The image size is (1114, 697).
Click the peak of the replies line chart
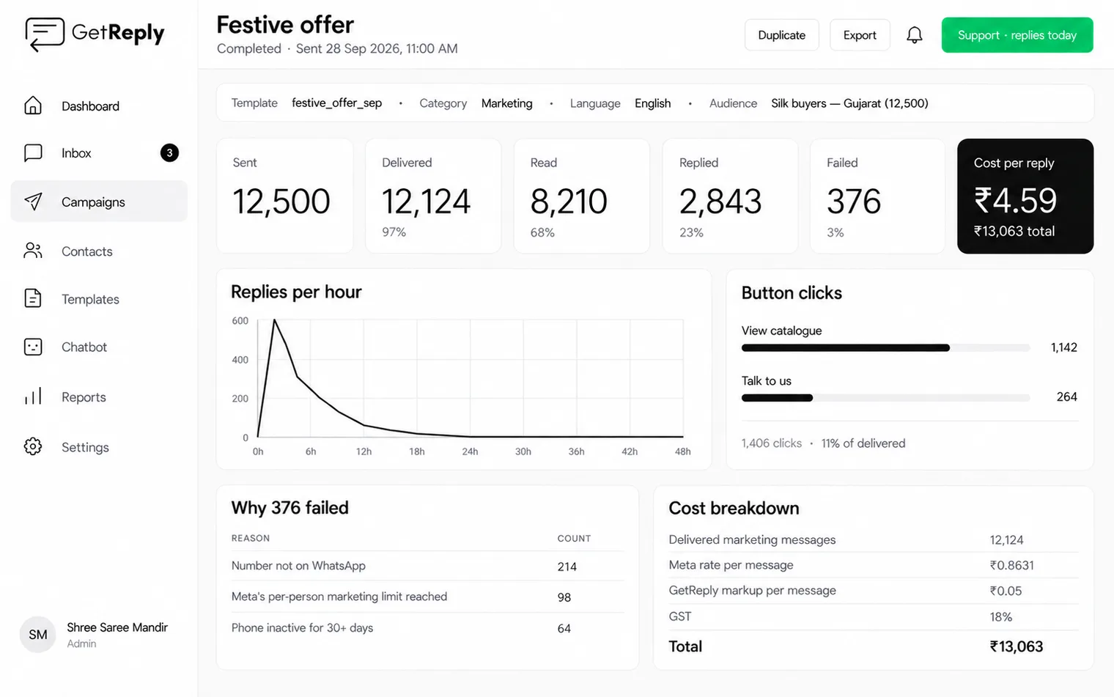click(274, 320)
